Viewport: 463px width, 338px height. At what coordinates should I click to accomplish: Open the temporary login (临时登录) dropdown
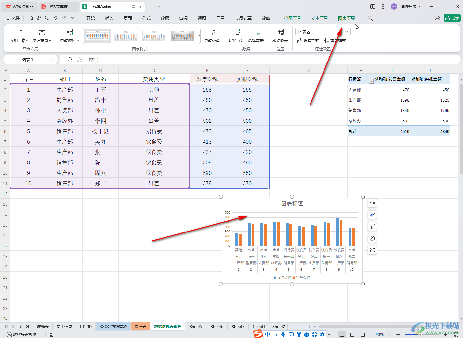click(x=410, y=7)
